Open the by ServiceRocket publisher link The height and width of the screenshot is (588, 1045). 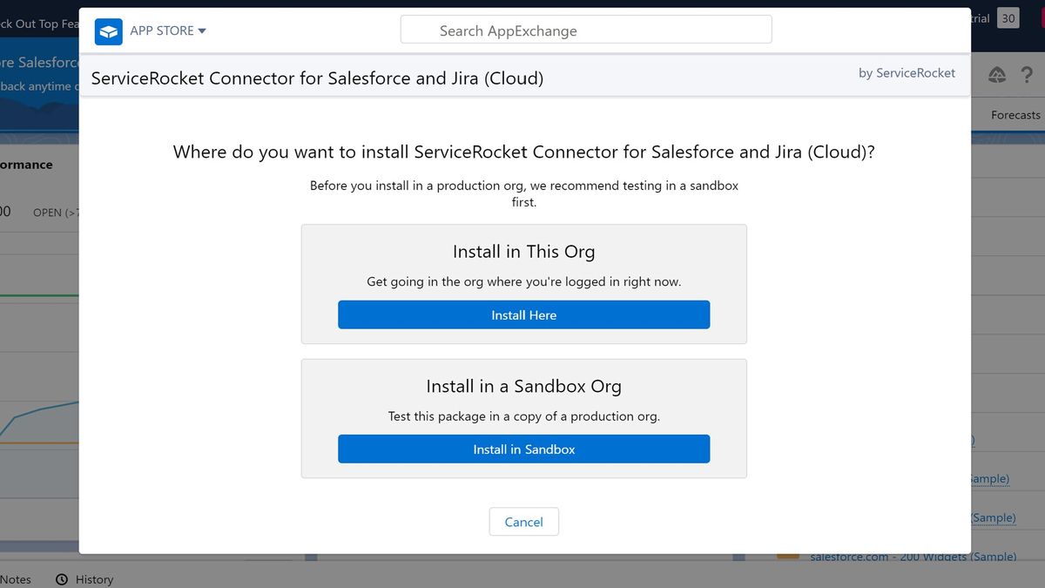pyautogui.click(x=907, y=73)
